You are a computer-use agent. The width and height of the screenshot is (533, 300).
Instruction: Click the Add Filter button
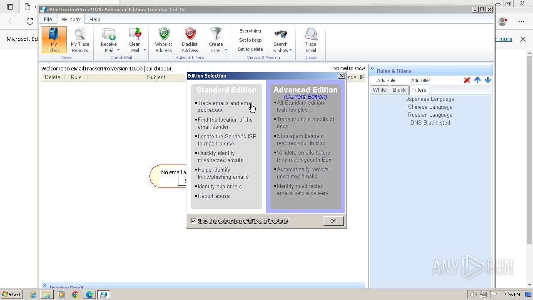[x=421, y=80]
